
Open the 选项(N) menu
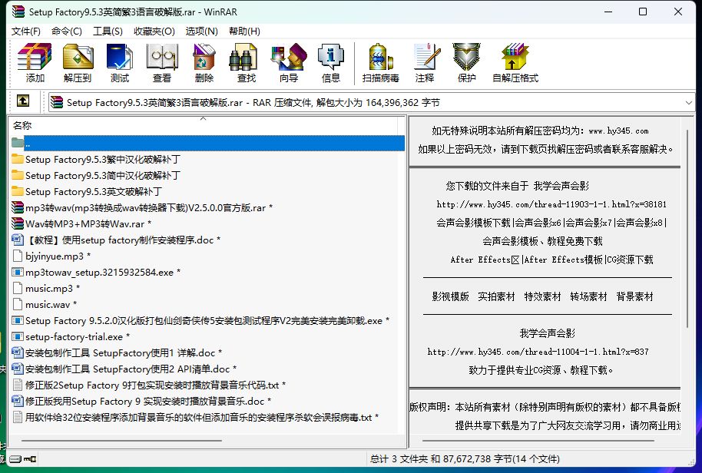(x=201, y=31)
